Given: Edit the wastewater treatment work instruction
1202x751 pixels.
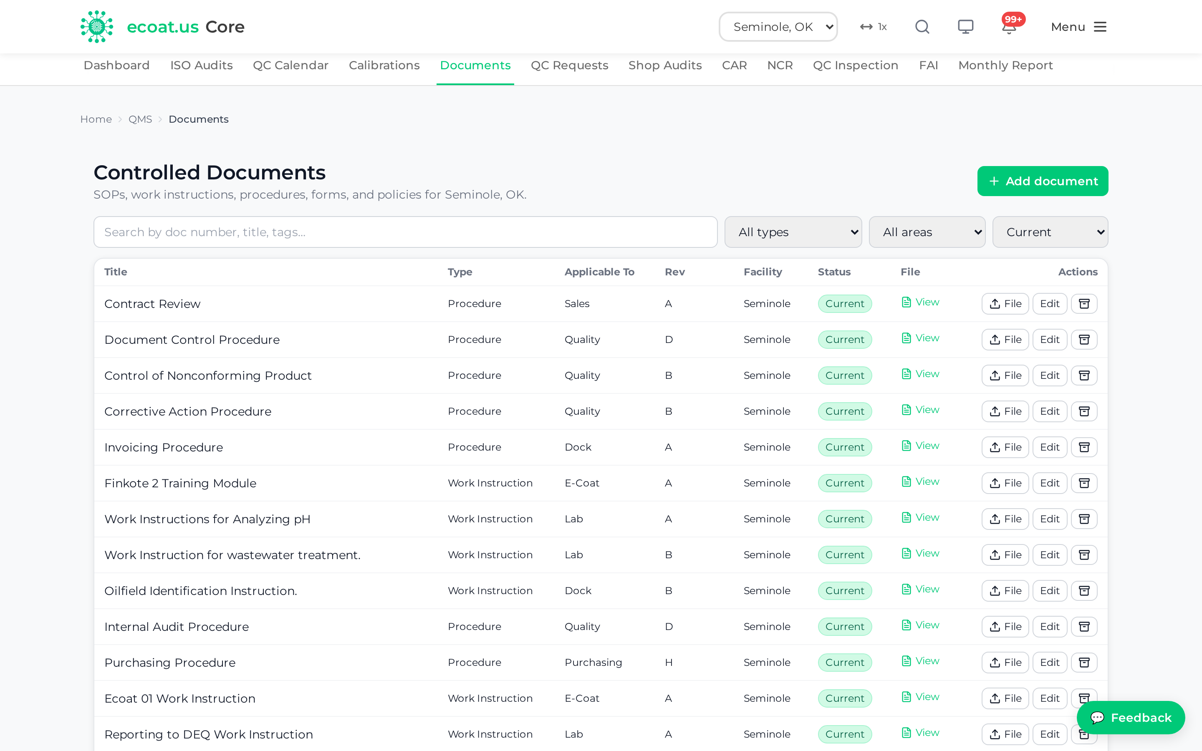Looking at the screenshot, I should (1050, 554).
